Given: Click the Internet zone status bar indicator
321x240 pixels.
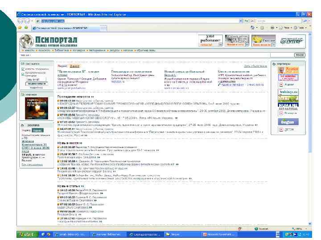Looking at the screenshot, I should point(262,229).
